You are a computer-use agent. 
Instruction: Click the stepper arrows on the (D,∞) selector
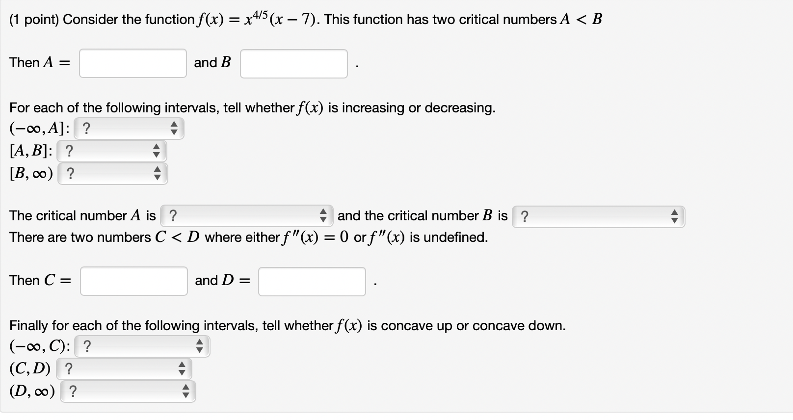[x=185, y=391]
